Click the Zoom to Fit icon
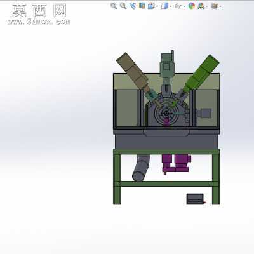The width and height of the screenshot is (254, 254). (114, 6)
